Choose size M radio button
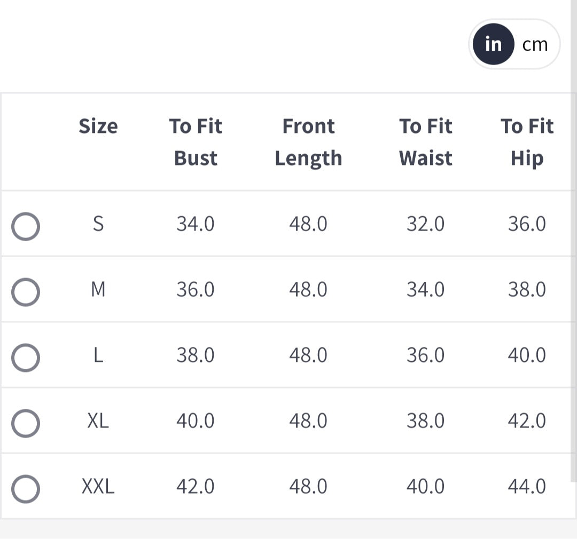This screenshot has width=577, height=539. [26, 292]
